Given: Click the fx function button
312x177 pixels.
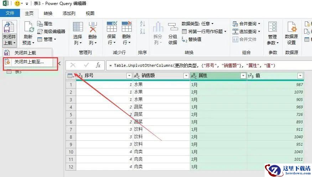Looking at the screenshot, I should point(98,65).
